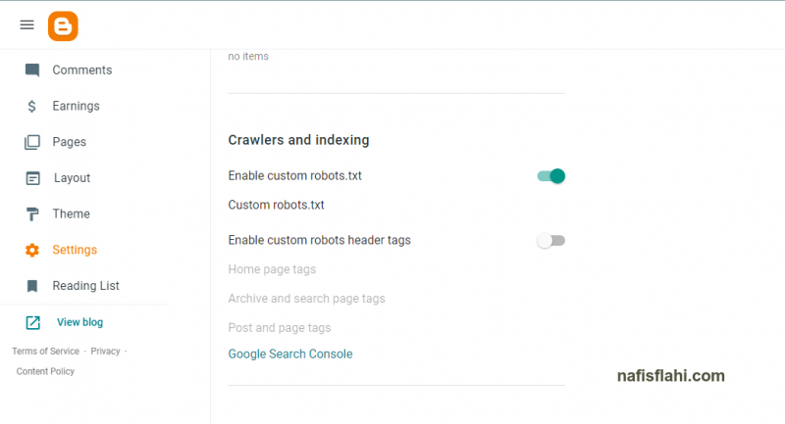The image size is (785, 424).
Task: Click the Earnings dollar sign icon
Action: [x=32, y=106]
